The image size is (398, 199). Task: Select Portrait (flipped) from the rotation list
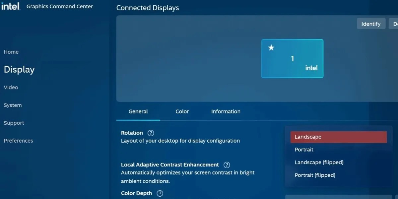click(x=315, y=175)
